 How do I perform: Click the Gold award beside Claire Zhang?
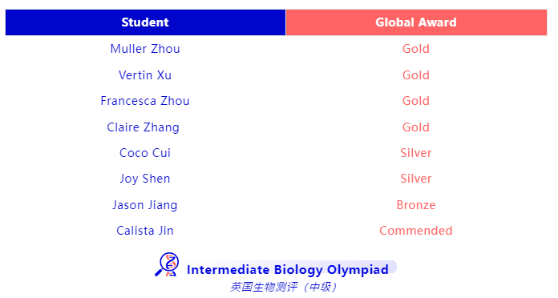pyautogui.click(x=416, y=127)
